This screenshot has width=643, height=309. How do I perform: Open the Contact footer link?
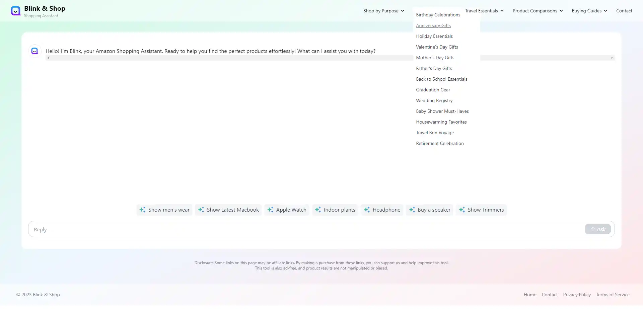(x=550, y=295)
